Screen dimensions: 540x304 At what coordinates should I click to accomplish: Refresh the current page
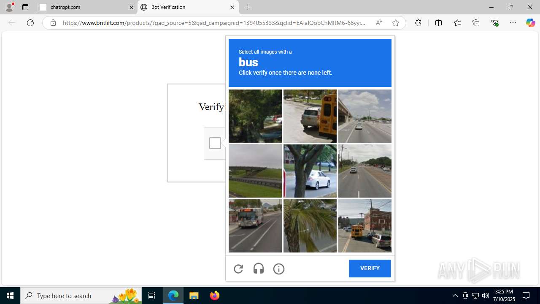point(30,23)
